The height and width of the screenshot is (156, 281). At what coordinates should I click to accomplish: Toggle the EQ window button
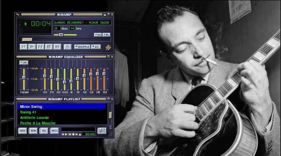point(98,35)
